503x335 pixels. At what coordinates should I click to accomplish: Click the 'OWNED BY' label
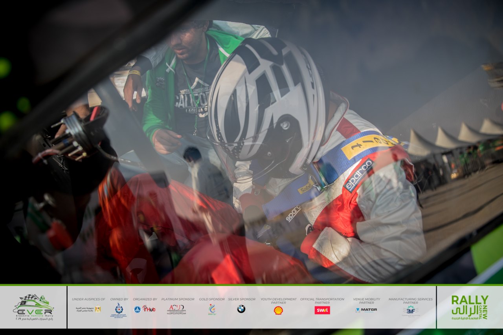click(119, 299)
